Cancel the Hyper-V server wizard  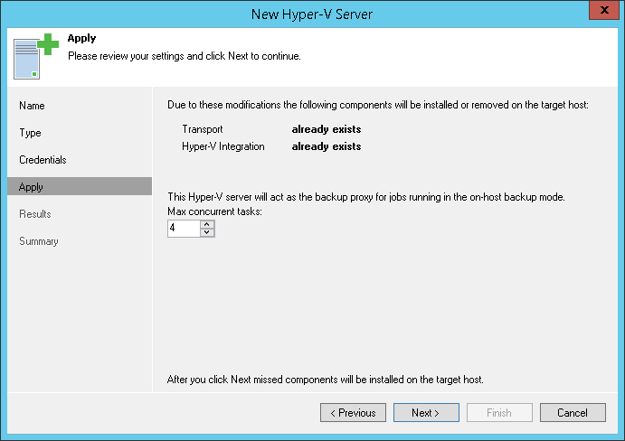coord(573,413)
